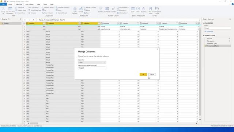Screen dimensions: 234x132
Task: Click Merge Columns in the ribbon
Action: (x=90, y=7)
